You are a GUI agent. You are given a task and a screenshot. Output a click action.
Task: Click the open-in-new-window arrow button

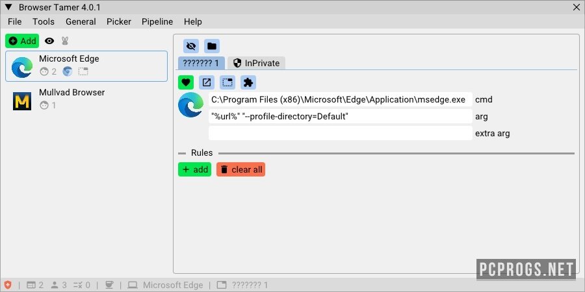click(207, 82)
